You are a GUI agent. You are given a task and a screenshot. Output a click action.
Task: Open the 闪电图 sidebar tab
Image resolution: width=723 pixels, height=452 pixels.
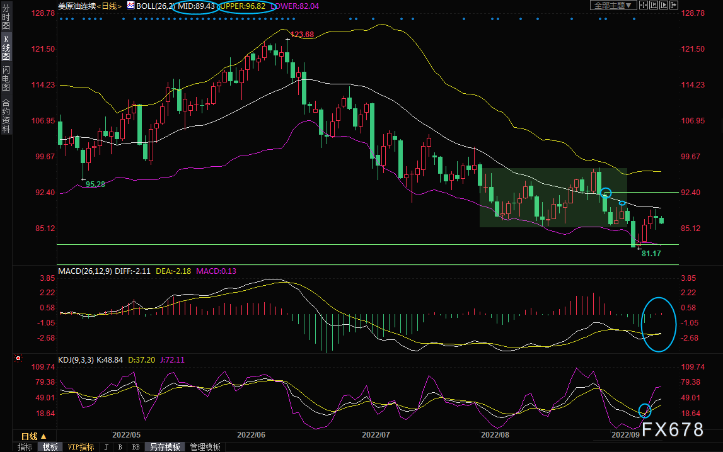(x=6, y=78)
